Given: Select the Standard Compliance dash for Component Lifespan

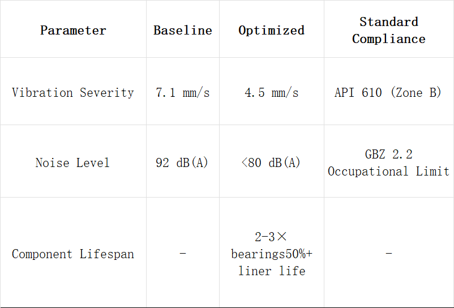Looking at the screenshot, I should coord(389,253).
